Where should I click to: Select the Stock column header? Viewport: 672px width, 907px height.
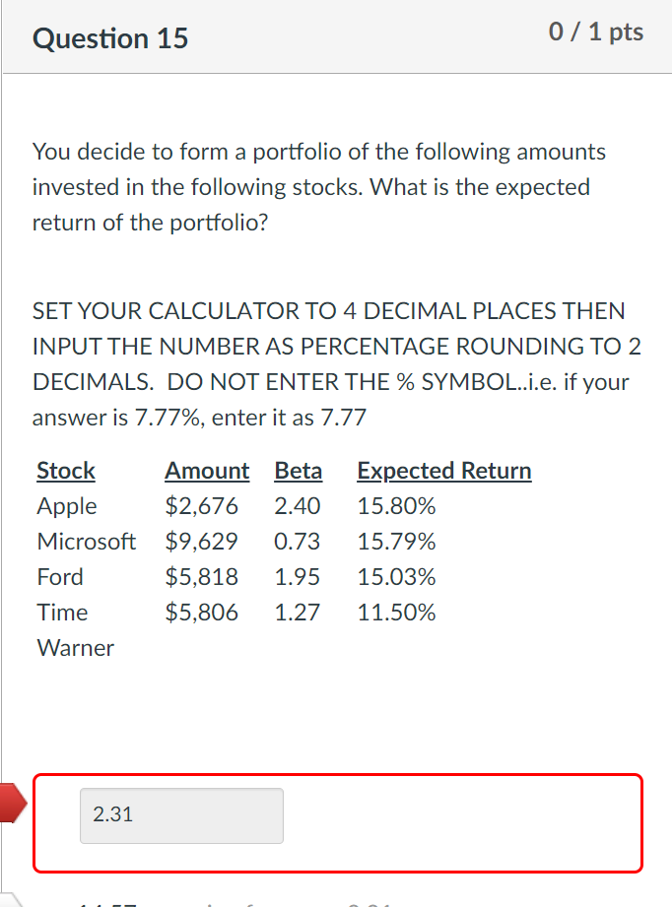click(x=65, y=471)
